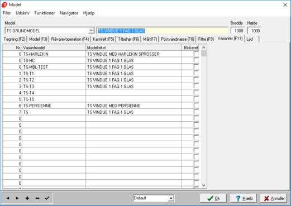Viewport: 291px width, 206px height.
Task: Open model lookup ellipsis button
Action: tap(92, 30)
